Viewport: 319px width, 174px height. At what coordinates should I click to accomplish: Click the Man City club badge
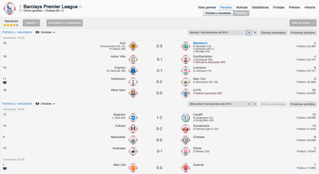click(186, 82)
